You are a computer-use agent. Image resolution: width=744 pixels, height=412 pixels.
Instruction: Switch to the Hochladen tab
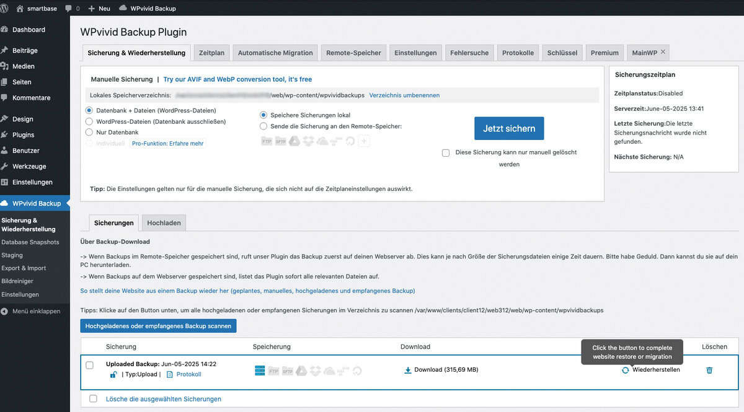[x=164, y=223]
